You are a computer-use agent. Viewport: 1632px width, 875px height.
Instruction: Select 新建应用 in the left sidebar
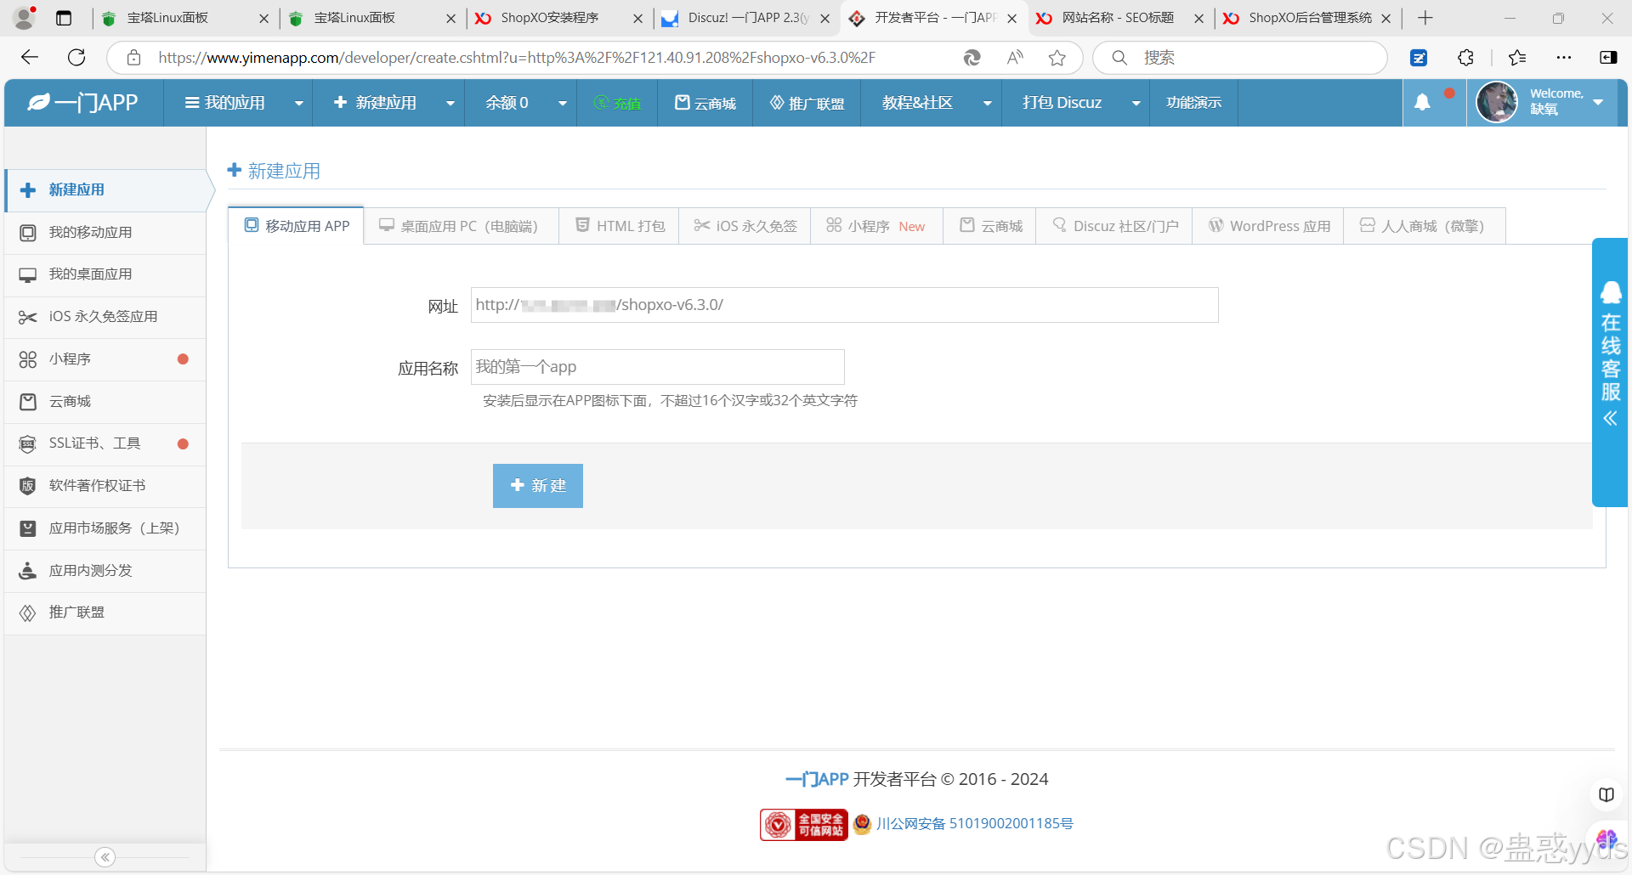tap(105, 190)
